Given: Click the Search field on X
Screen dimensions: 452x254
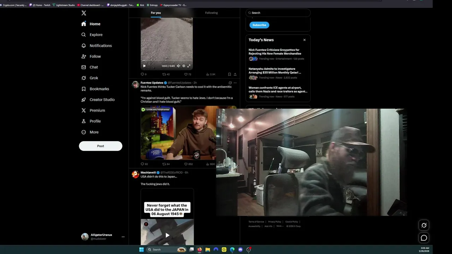Looking at the screenshot, I should (x=278, y=13).
